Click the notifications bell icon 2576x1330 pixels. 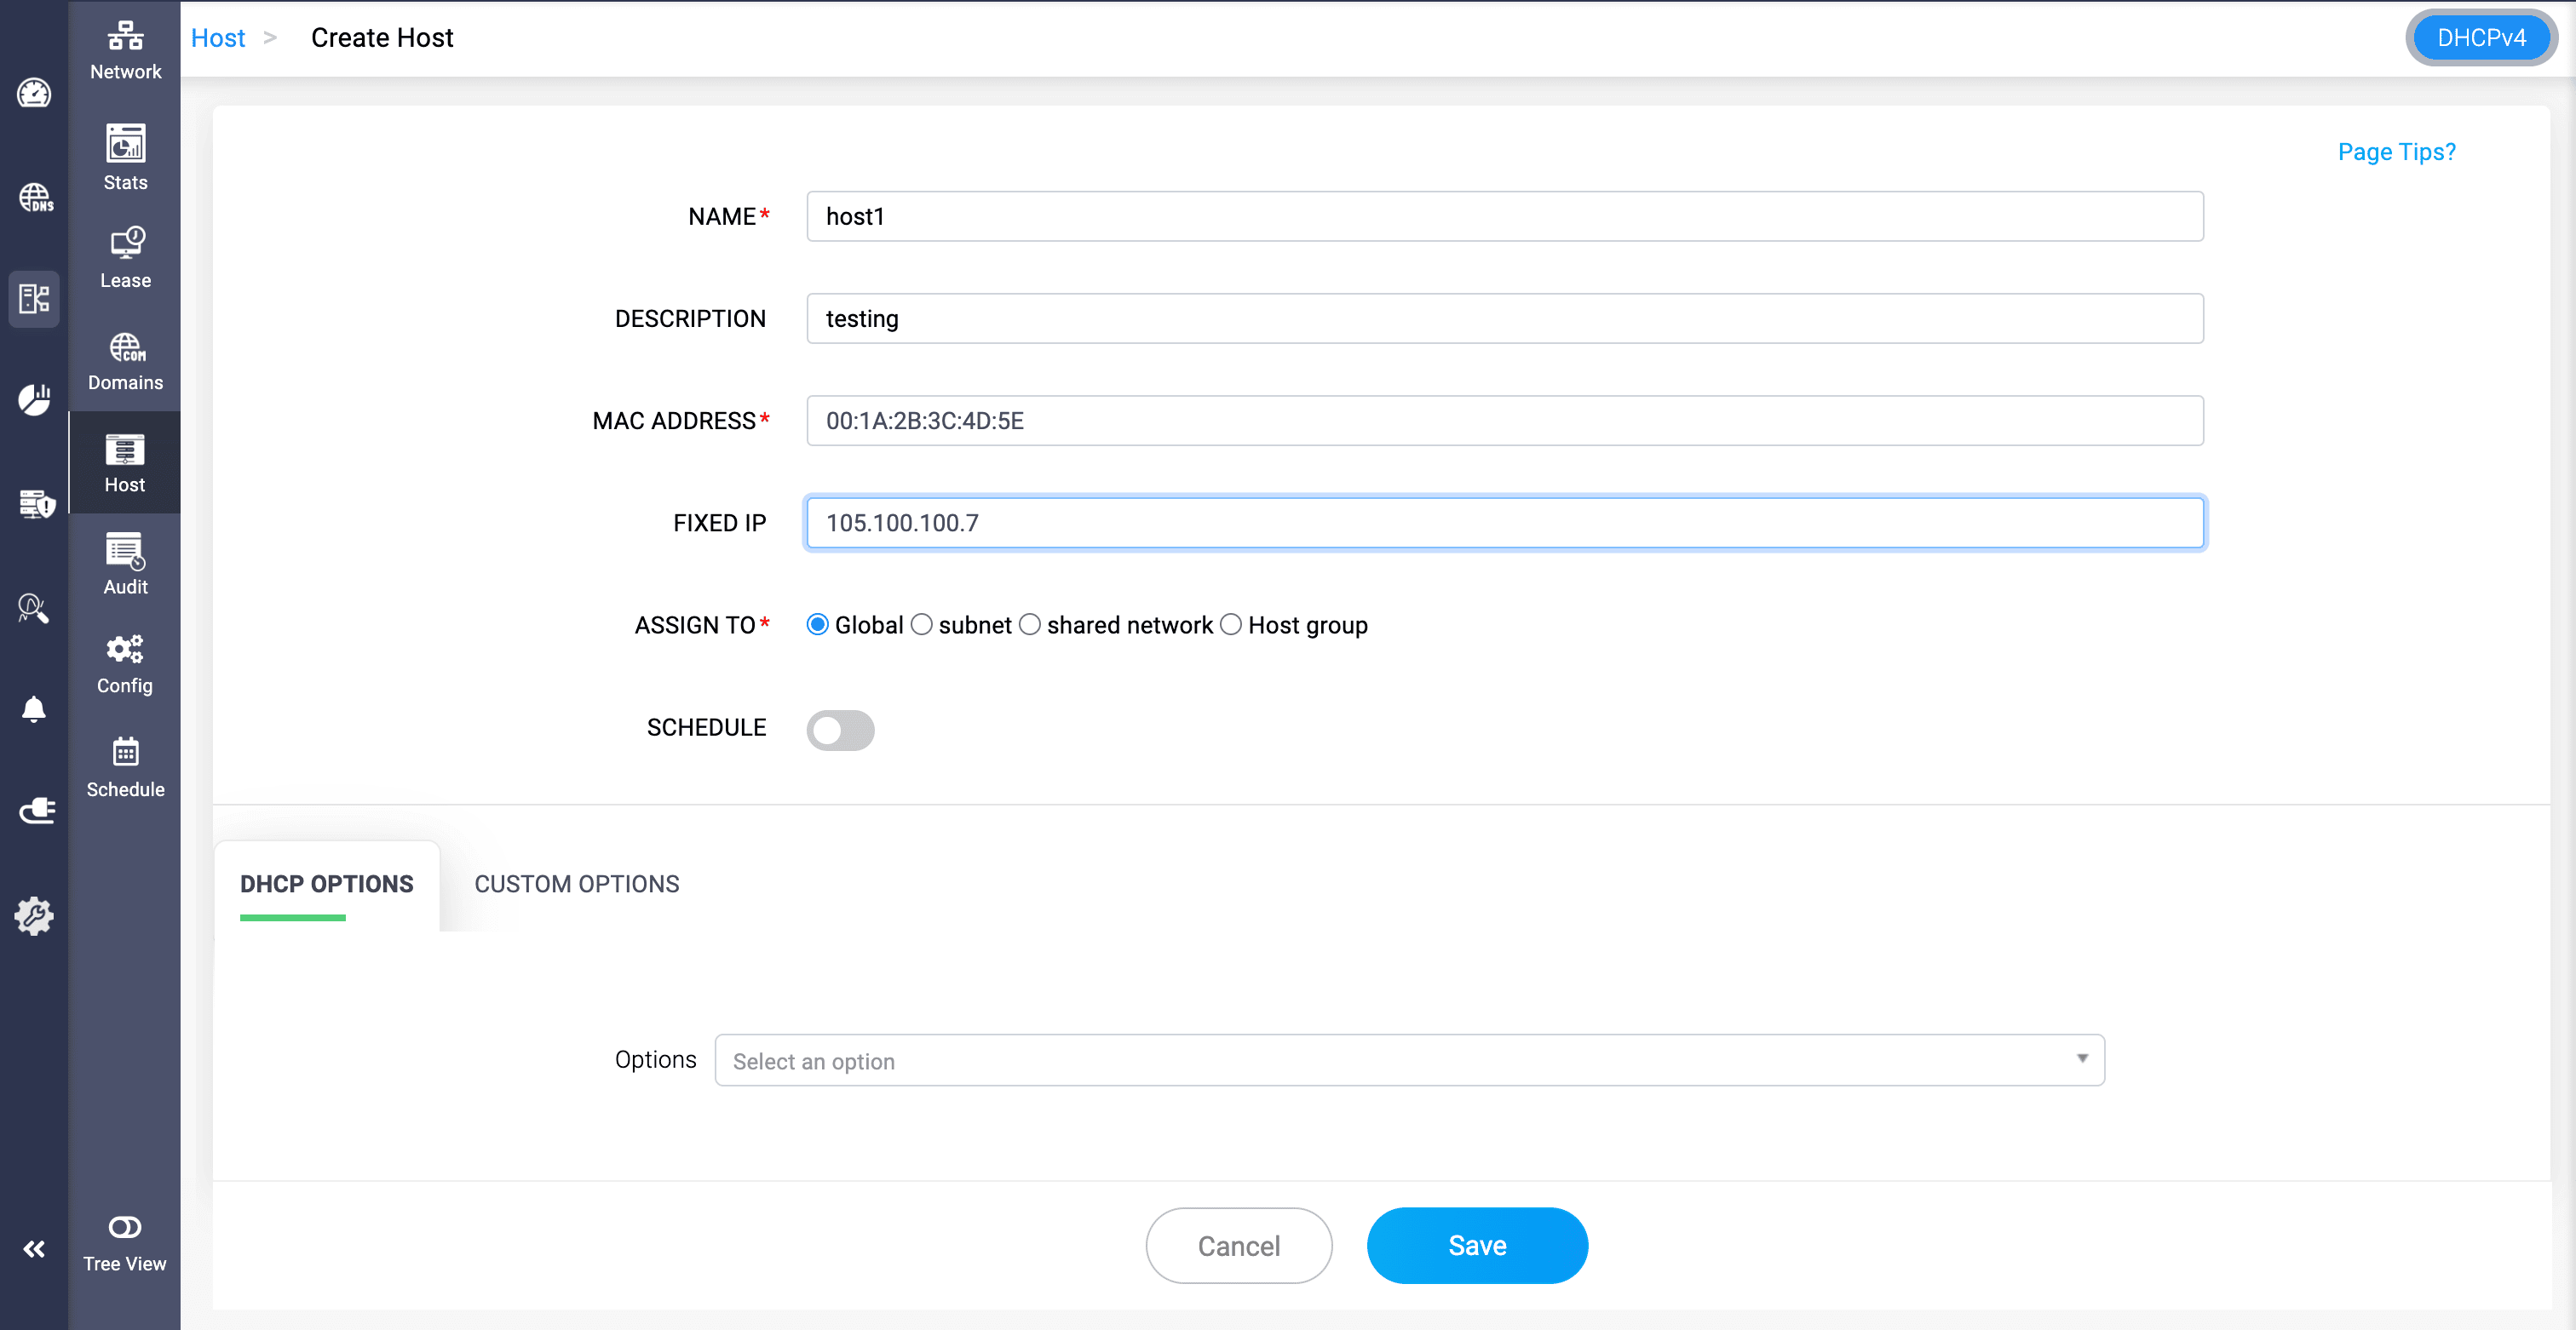34,709
